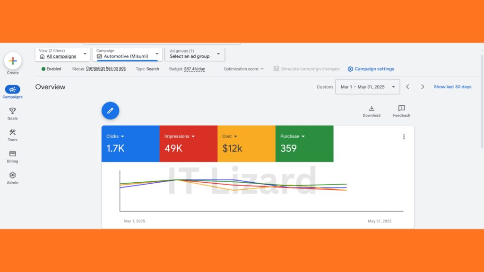The width and height of the screenshot is (484, 272).
Task: Open Admin via gear icon in sidebar
Action: coord(12,175)
